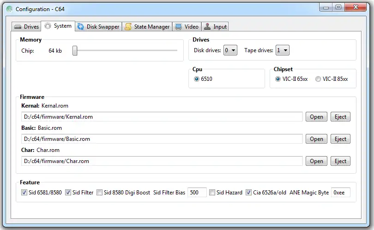Open the Disk Swapper tab
Image resolution: width=374 pixels, height=230 pixels.
98,26
